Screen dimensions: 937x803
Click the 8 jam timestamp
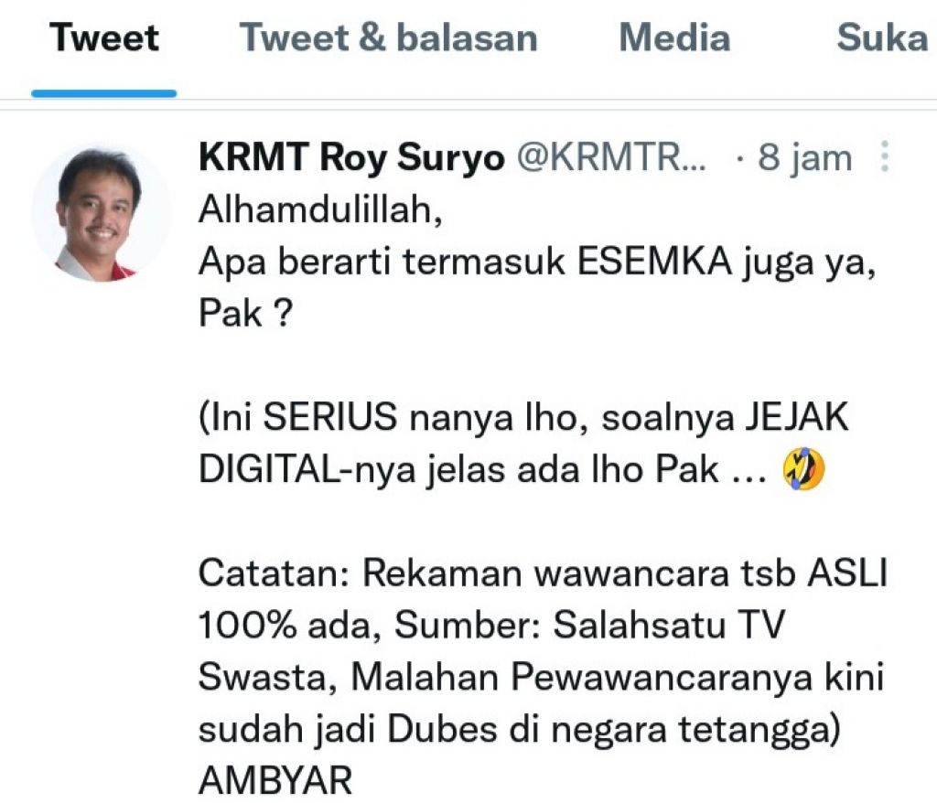[804, 158]
